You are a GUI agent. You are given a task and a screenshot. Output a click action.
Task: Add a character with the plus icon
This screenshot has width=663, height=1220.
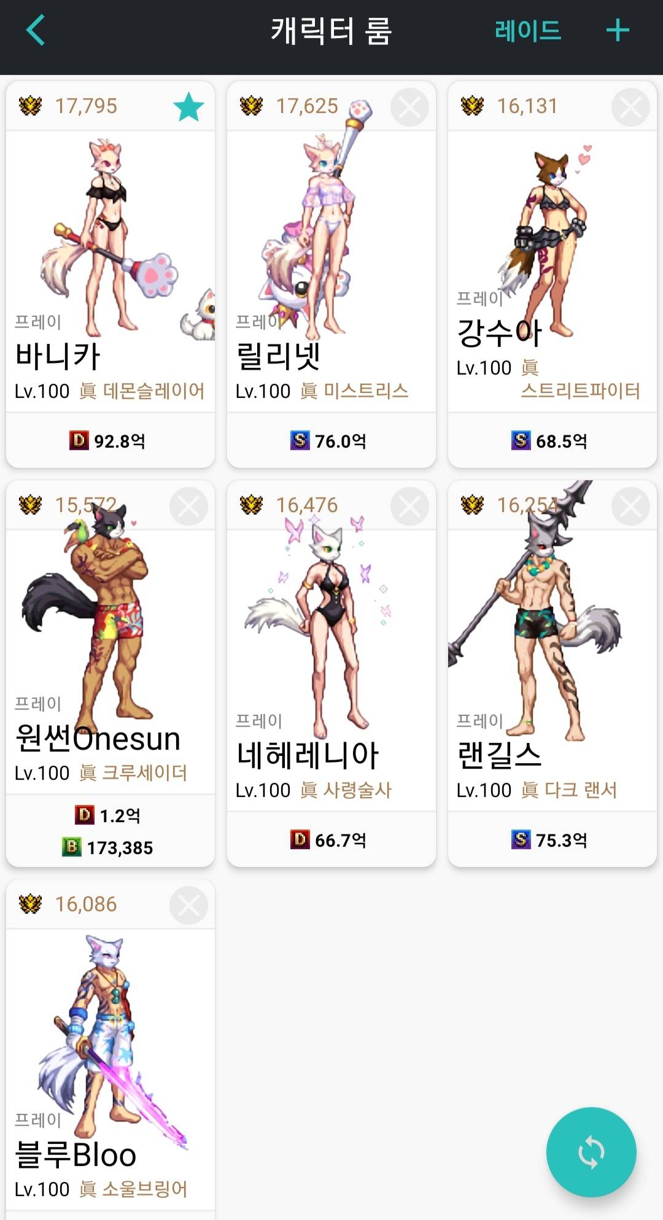(618, 30)
